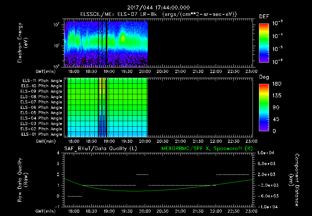Click 20:30 tick under the spectrogram plot
The height and width of the screenshot is (216, 312).
point(162,71)
